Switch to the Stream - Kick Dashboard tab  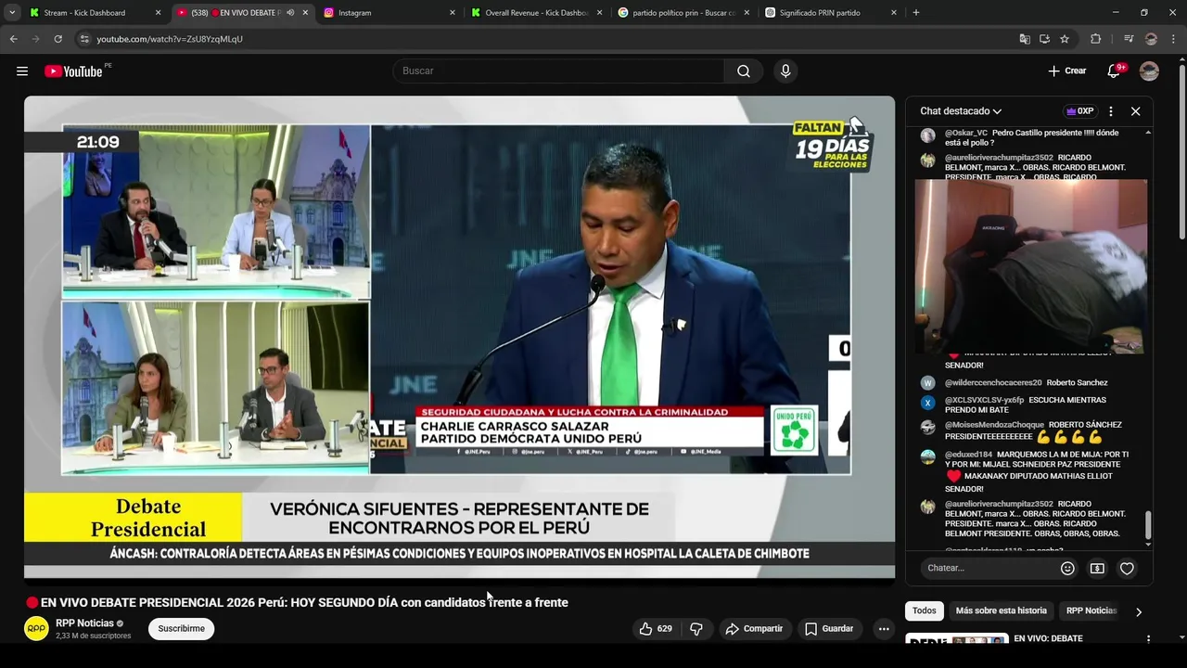click(96, 13)
